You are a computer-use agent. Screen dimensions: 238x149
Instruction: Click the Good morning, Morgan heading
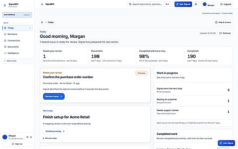pyautogui.click(x=62, y=36)
